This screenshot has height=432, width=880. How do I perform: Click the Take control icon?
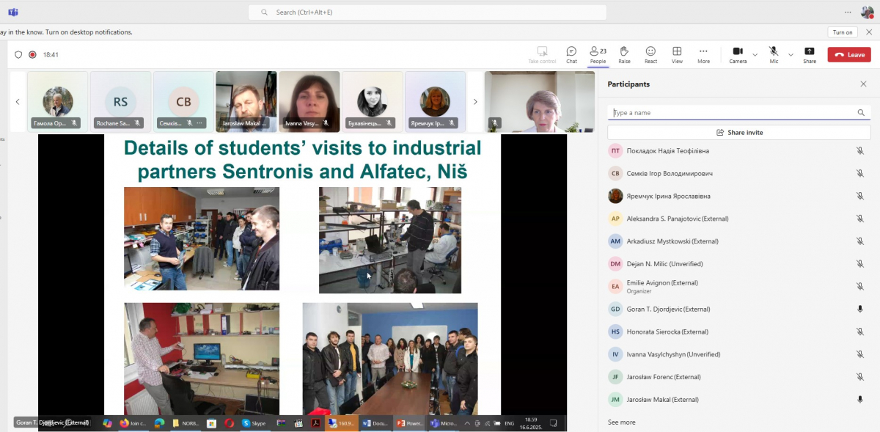click(x=542, y=52)
